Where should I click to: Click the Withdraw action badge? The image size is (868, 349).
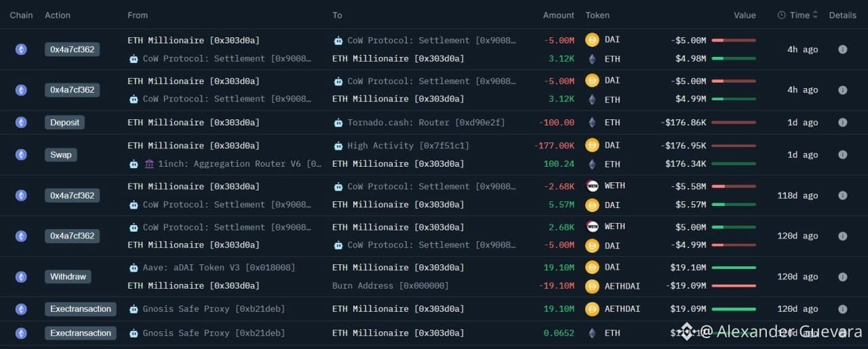pos(68,276)
